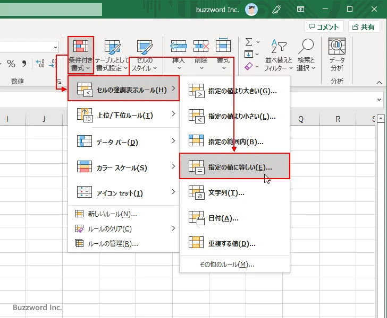The image size is (387, 318).
Task: Apply comma style number format
Action: tap(24, 64)
